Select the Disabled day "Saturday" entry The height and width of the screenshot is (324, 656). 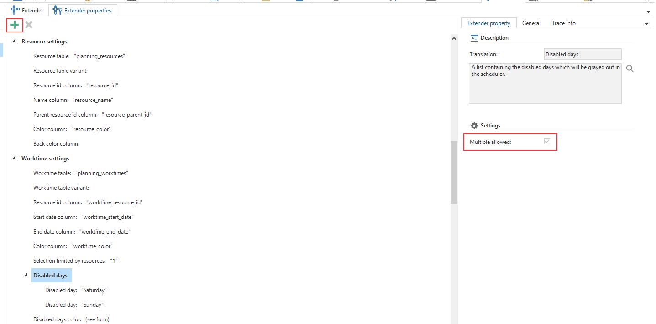click(76, 290)
